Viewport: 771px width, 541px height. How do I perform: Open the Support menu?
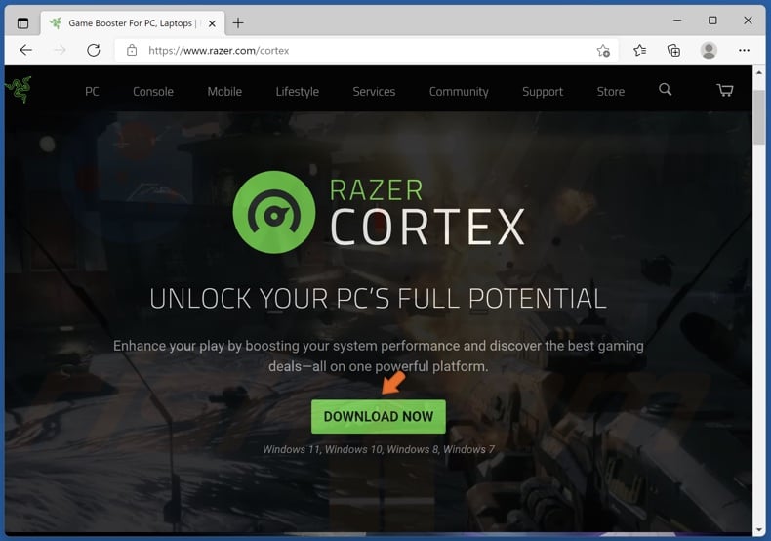(x=543, y=92)
